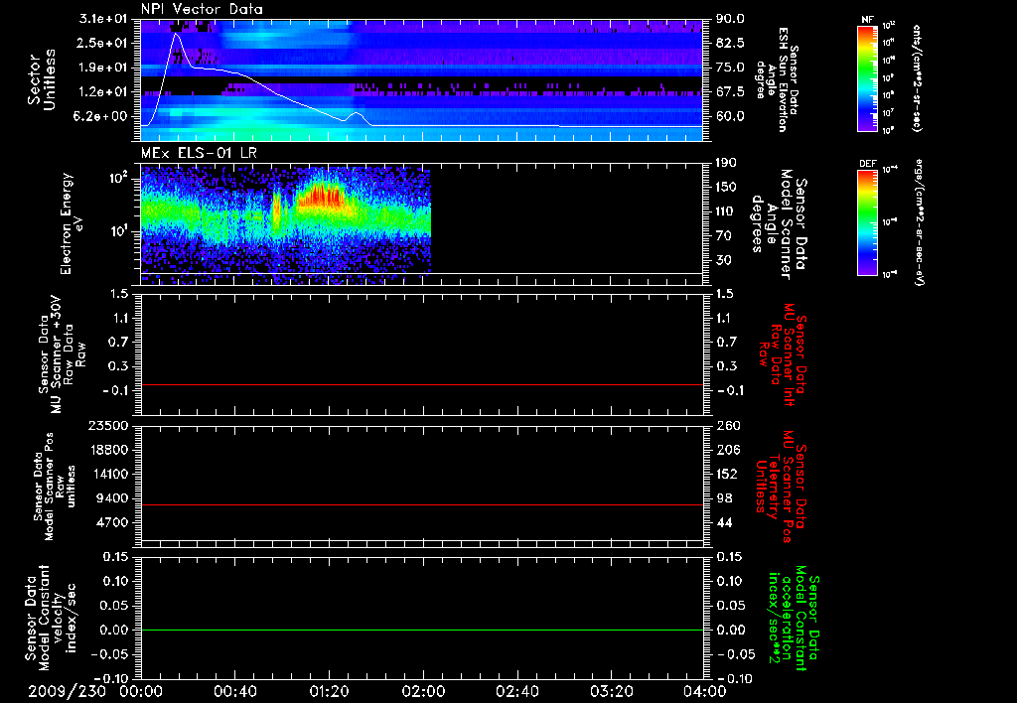Click the green line in velocity panel
The height and width of the screenshot is (703, 1017).
pos(422,630)
